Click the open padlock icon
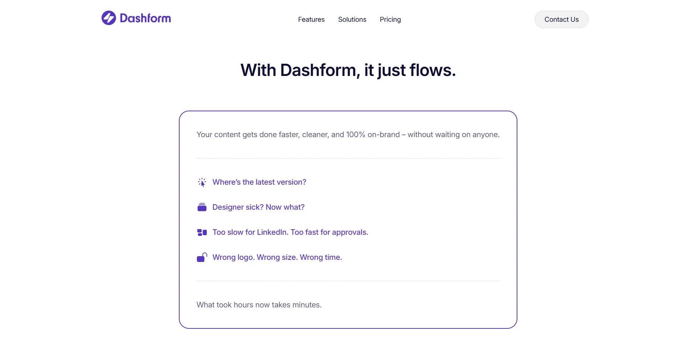This screenshot has height=352, width=697. 202,257
